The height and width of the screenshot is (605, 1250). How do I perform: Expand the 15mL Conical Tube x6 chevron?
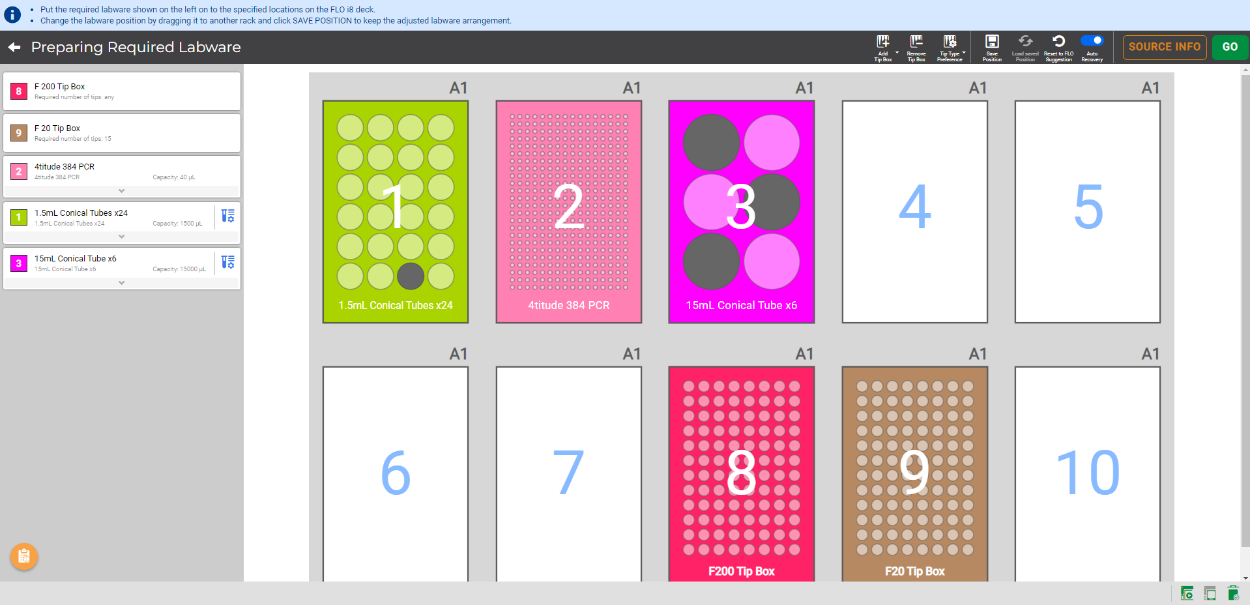(x=122, y=283)
